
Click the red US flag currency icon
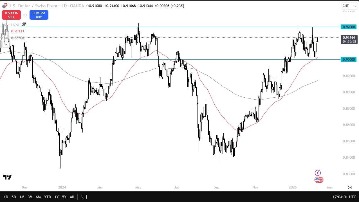[319, 179]
